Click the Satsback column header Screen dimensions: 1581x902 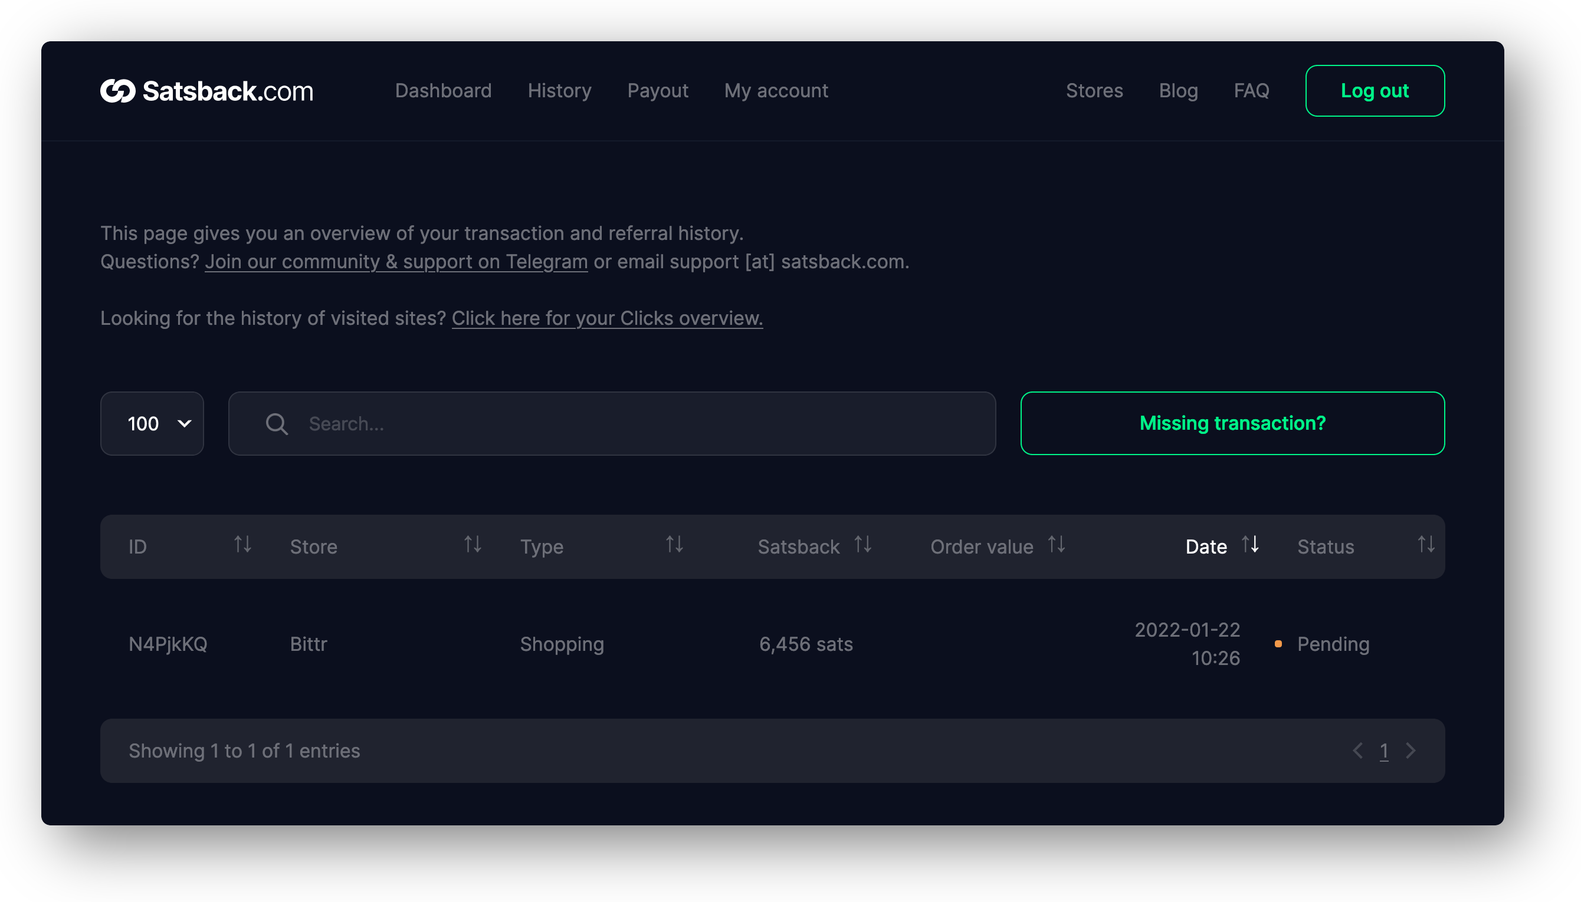pos(798,547)
